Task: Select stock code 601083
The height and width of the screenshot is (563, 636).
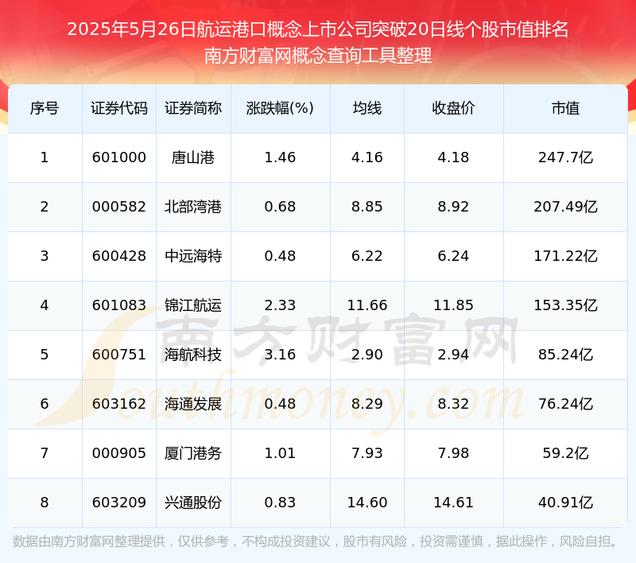Action: [x=118, y=305]
